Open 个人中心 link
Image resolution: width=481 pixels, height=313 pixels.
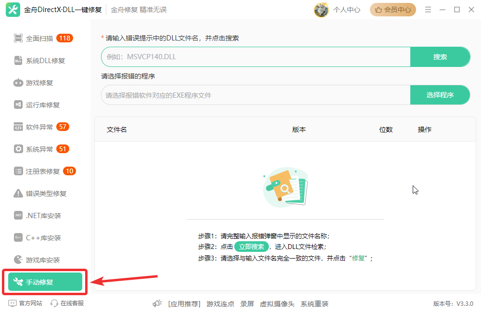coord(347,10)
